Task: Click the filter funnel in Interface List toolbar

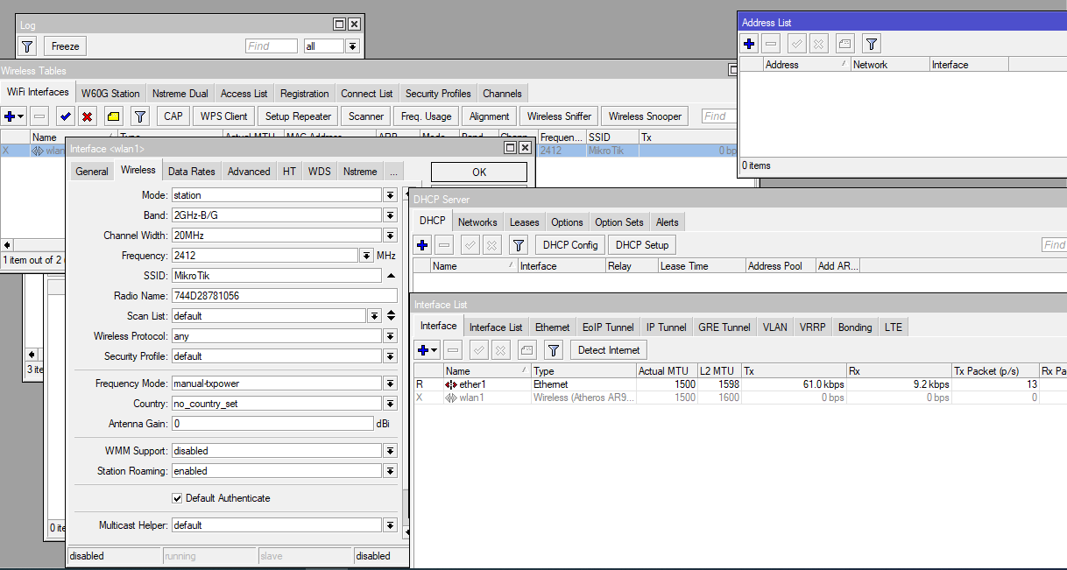Action: (x=553, y=350)
